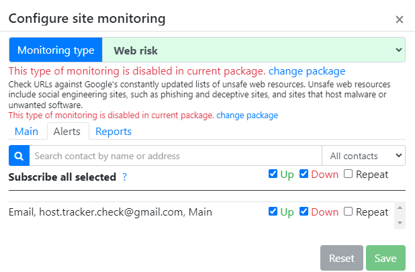Enable Repeat for host.tracker.check@gmail.com contact
Screen dimensions: 415x272
coord(348,212)
